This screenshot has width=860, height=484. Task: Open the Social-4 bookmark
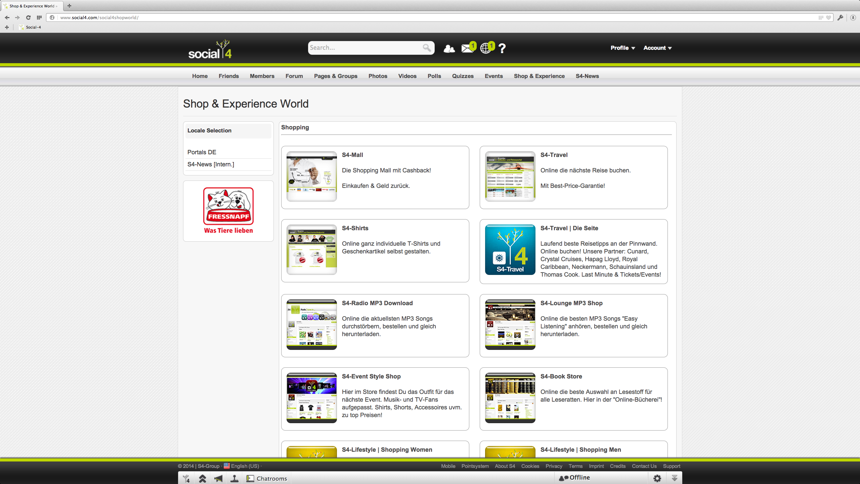coord(30,27)
